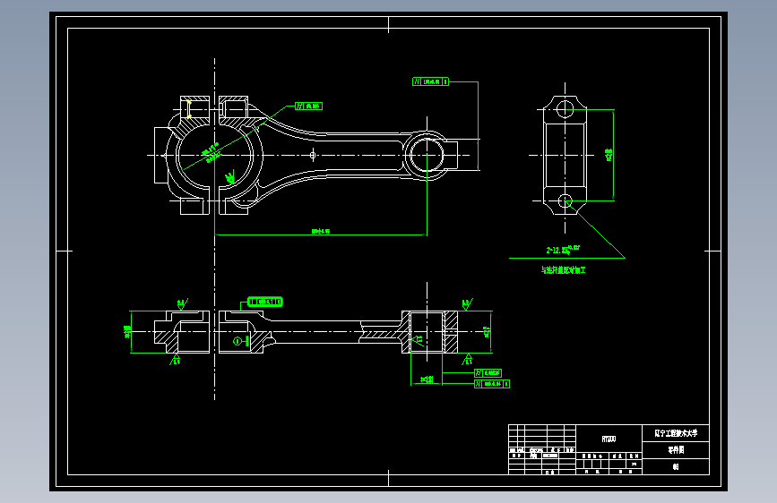Select the 零件图 cell in title block
This screenshot has width=777, height=503.
tap(676, 450)
